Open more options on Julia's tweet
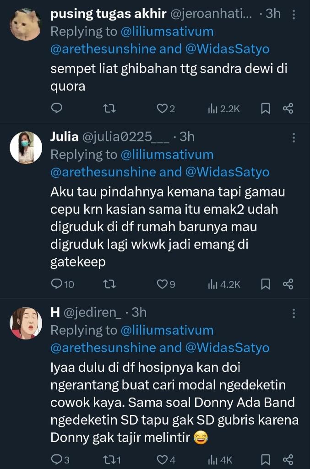310x469 pixels. click(x=294, y=137)
